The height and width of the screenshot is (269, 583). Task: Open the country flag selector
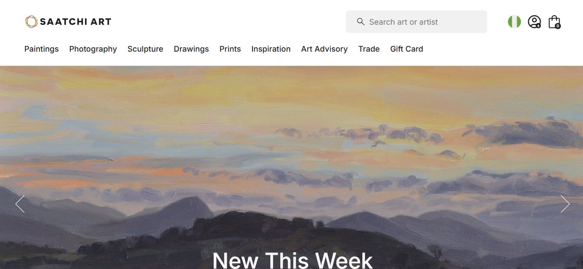514,22
